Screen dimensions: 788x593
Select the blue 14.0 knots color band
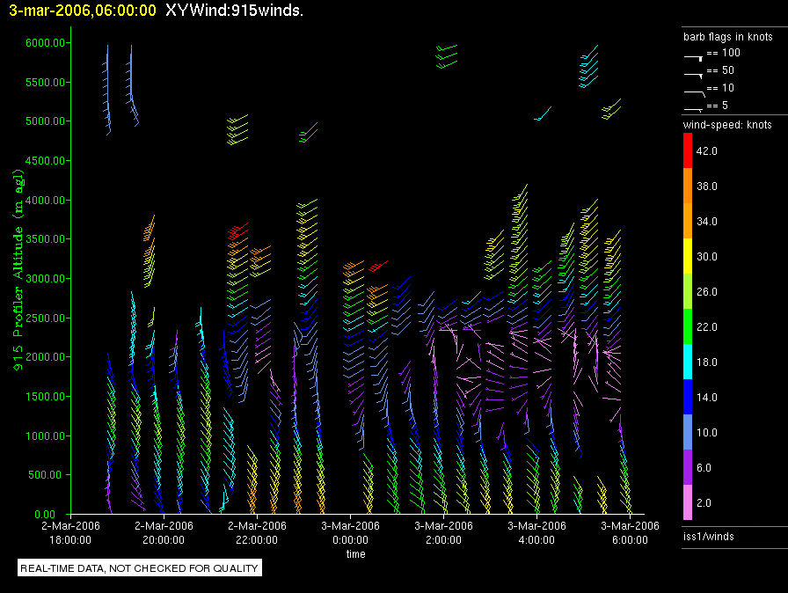click(x=688, y=397)
